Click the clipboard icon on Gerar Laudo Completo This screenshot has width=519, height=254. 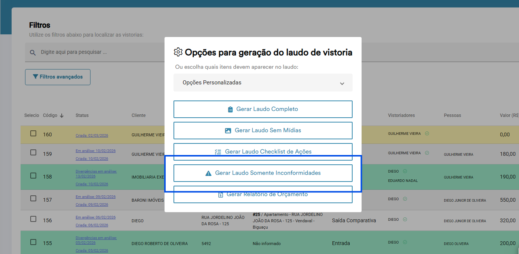point(231,109)
